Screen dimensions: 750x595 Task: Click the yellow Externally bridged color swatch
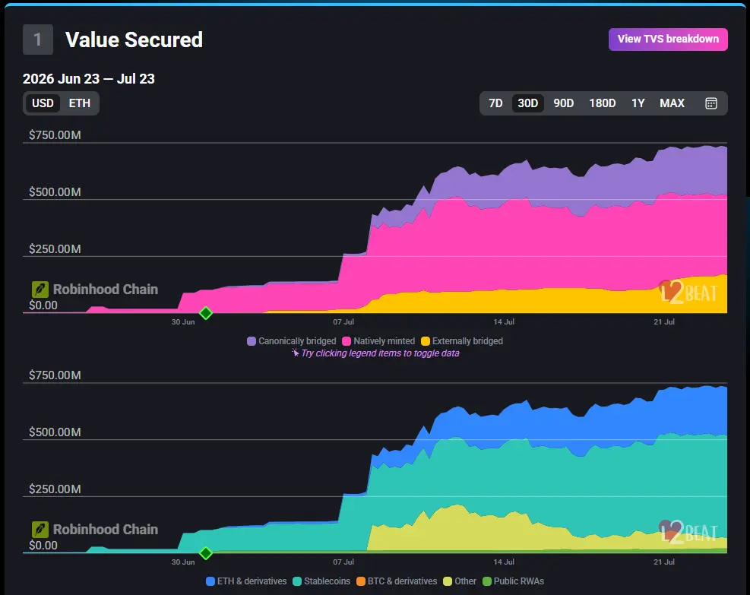(426, 341)
